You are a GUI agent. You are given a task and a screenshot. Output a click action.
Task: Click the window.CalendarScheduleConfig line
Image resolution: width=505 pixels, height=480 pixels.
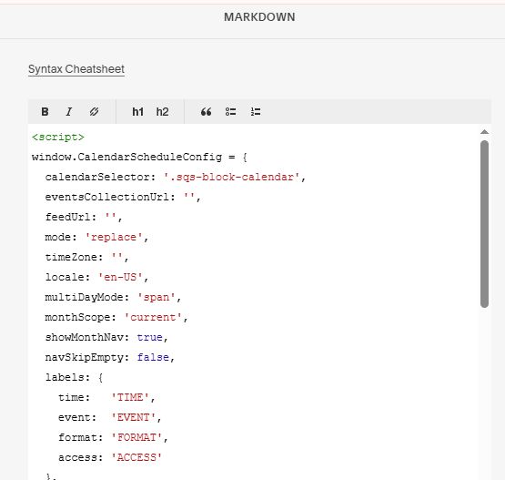[x=139, y=157]
